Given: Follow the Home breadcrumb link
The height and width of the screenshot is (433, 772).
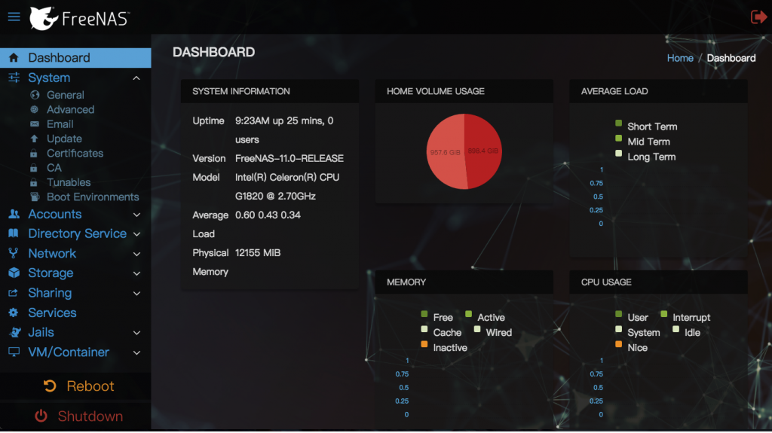Looking at the screenshot, I should 680,58.
